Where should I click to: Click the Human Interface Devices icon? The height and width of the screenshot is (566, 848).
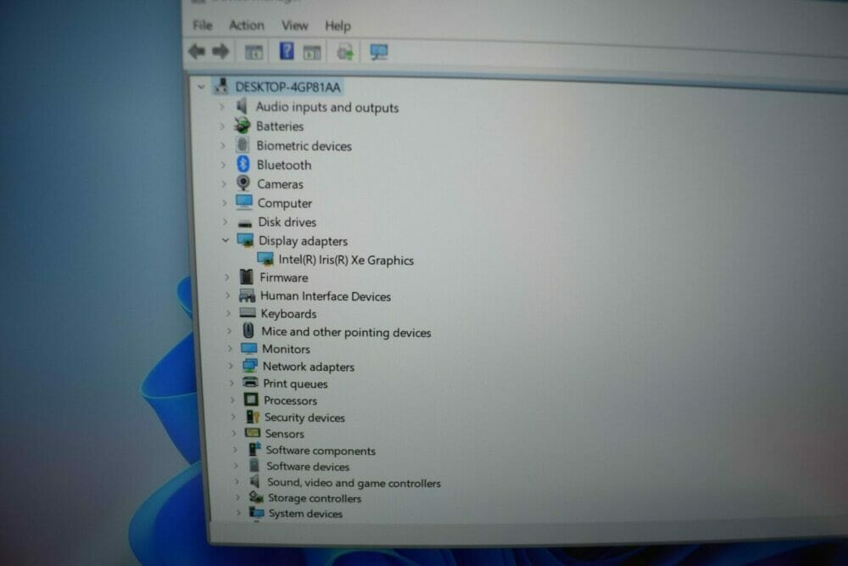(x=247, y=295)
